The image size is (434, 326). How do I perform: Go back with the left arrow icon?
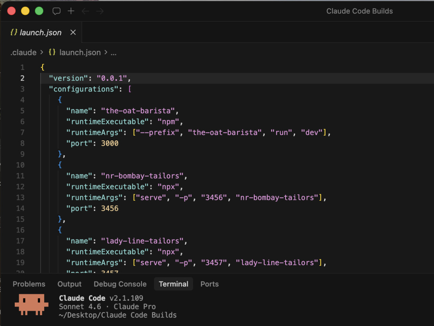(85, 11)
